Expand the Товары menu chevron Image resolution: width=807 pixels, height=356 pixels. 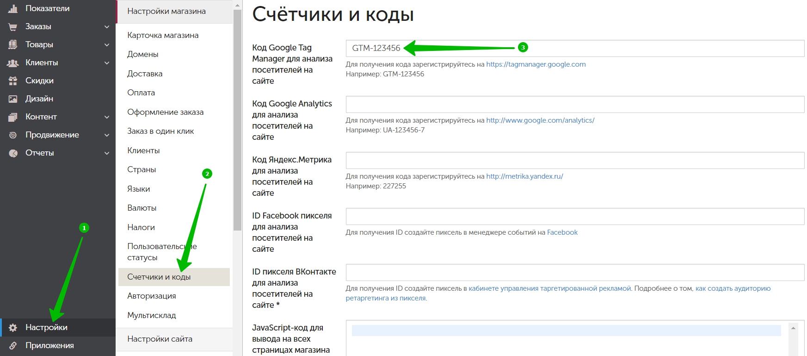107,45
